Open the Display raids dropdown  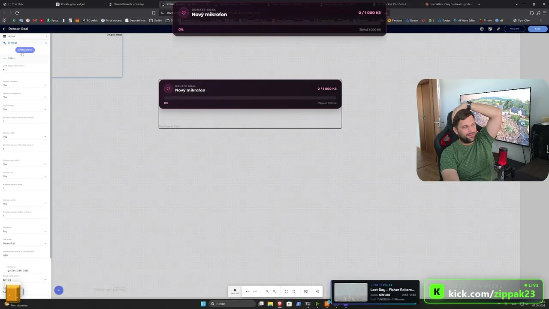pyautogui.click(x=24, y=136)
